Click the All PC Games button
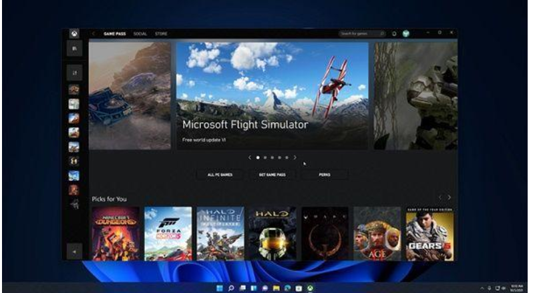This screenshot has width=533, height=293. [x=219, y=175]
